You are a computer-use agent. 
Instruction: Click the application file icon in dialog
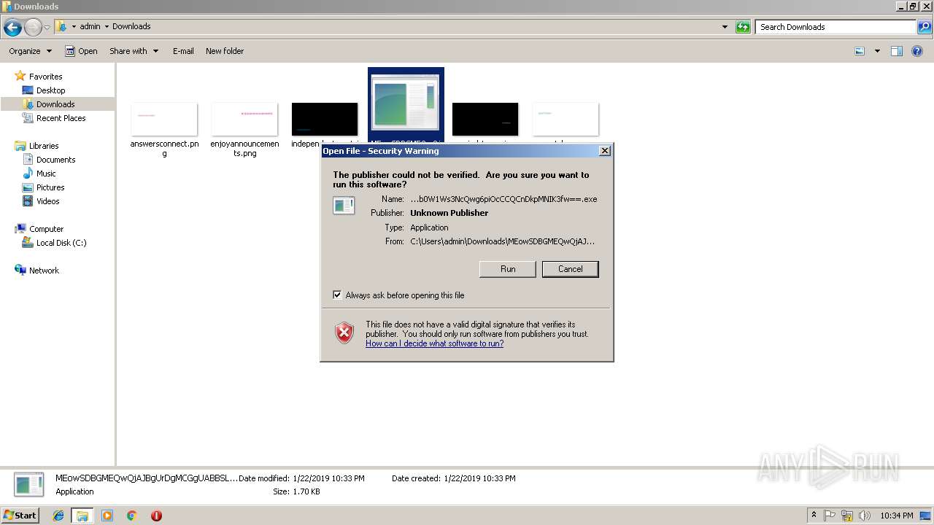pos(344,206)
